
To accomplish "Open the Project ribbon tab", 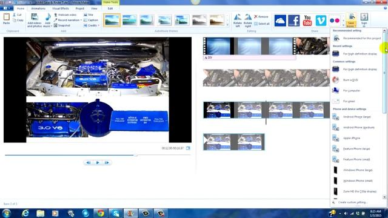I will [79, 8].
